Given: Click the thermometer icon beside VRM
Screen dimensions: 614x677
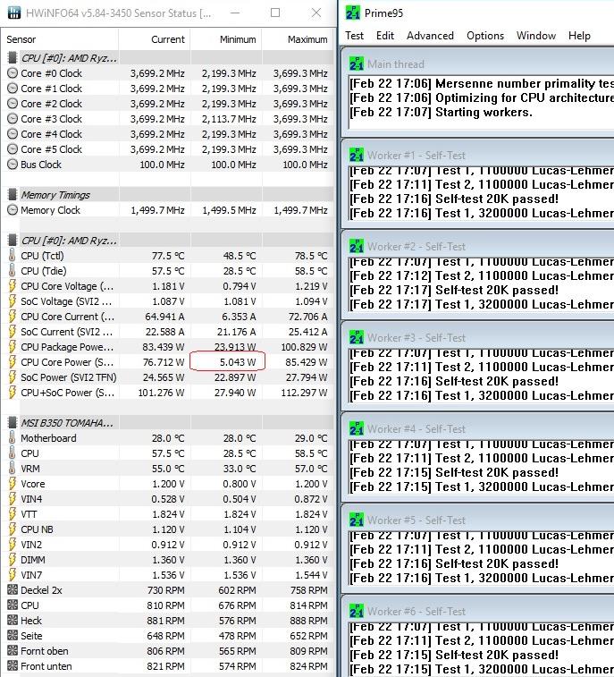Looking at the screenshot, I should 13,469.
